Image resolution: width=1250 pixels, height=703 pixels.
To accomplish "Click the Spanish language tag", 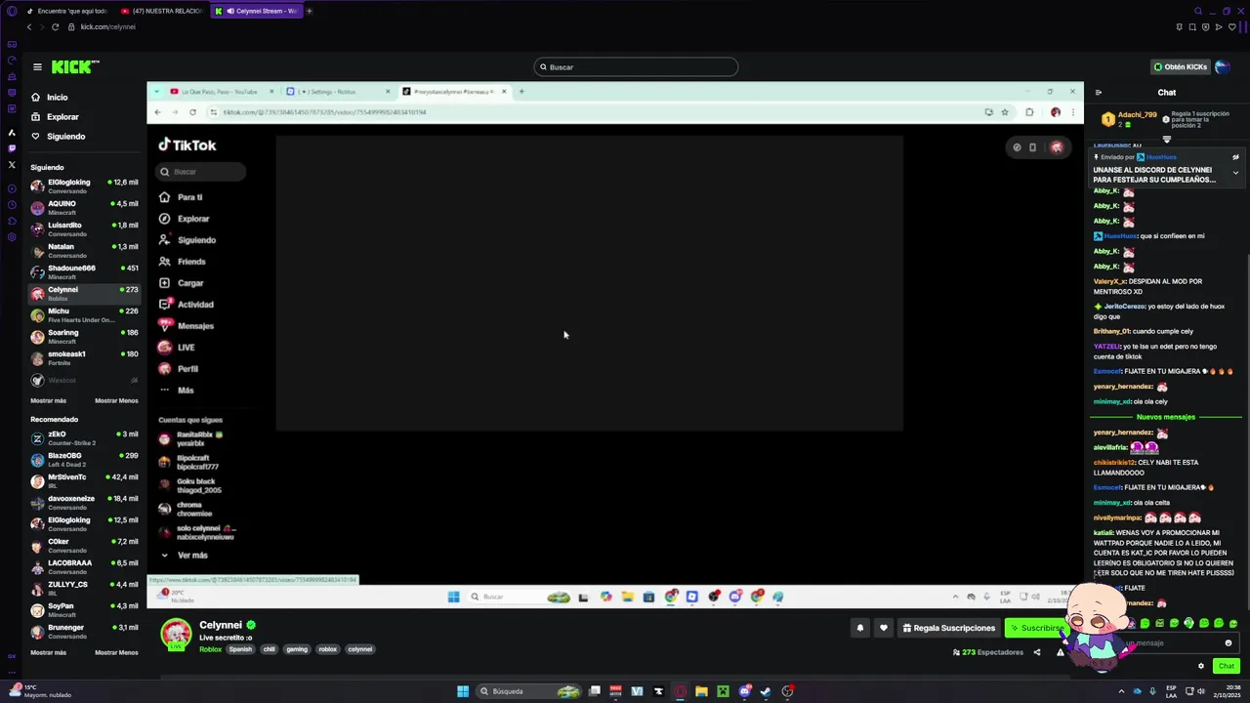I will pos(240,649).
